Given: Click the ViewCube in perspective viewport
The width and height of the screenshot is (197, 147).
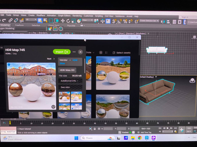Looking at the screenshot, I should click(192, 80).
